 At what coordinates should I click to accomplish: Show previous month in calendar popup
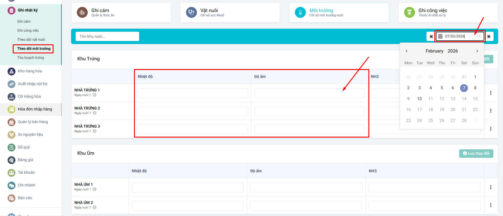tap(407, 51)
